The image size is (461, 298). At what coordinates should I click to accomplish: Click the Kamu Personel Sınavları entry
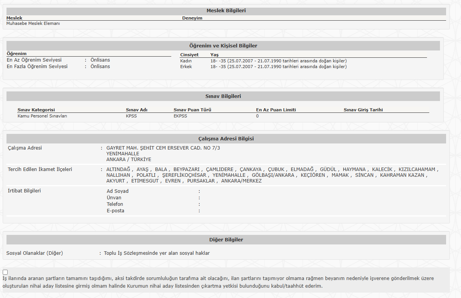tap(42, 116)
